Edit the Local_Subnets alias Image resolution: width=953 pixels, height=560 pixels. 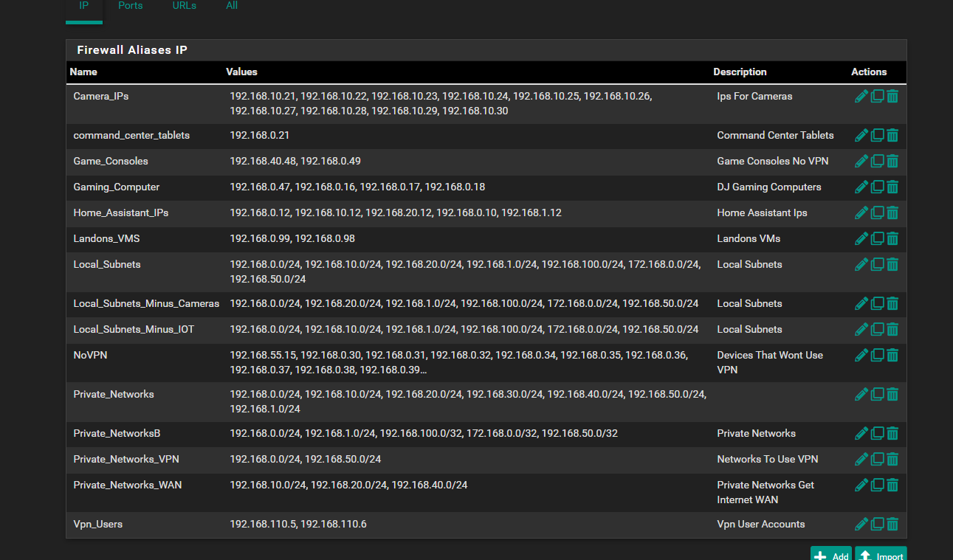point(861,264)
